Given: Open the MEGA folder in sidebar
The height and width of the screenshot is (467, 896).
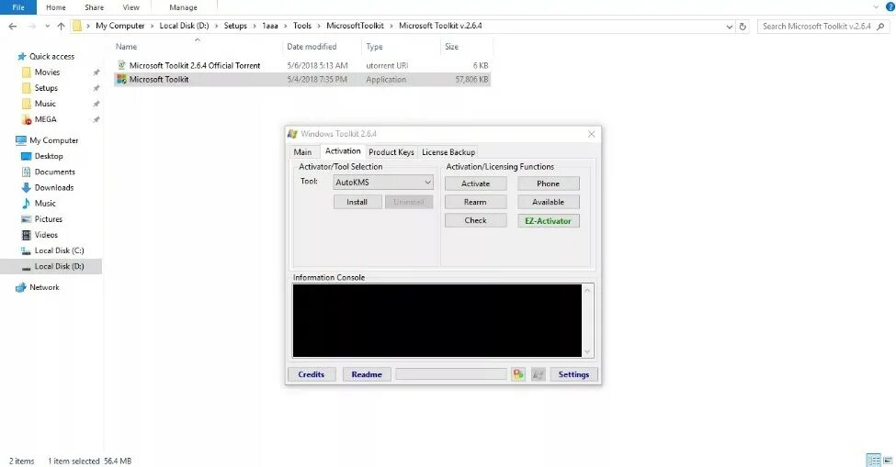Looking at the screenshot, I should 45,119.
